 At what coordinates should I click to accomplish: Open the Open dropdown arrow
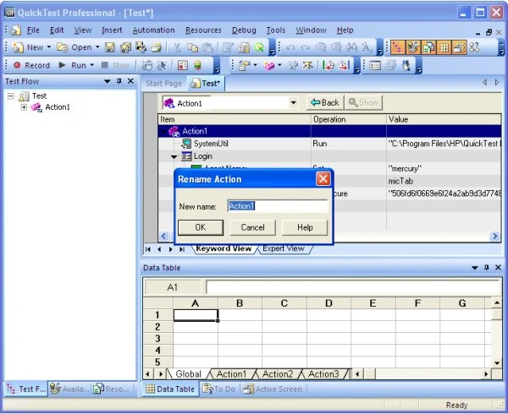click(97, 47)
